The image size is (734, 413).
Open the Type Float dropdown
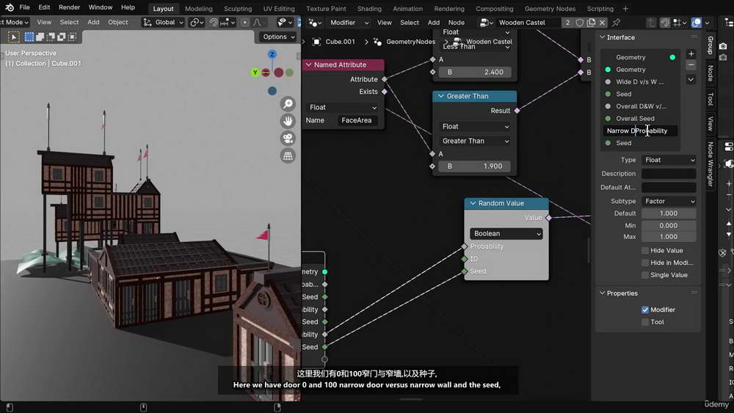[669, 160]
